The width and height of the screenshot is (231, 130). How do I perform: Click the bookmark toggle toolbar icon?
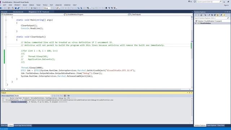click(106, 8)
